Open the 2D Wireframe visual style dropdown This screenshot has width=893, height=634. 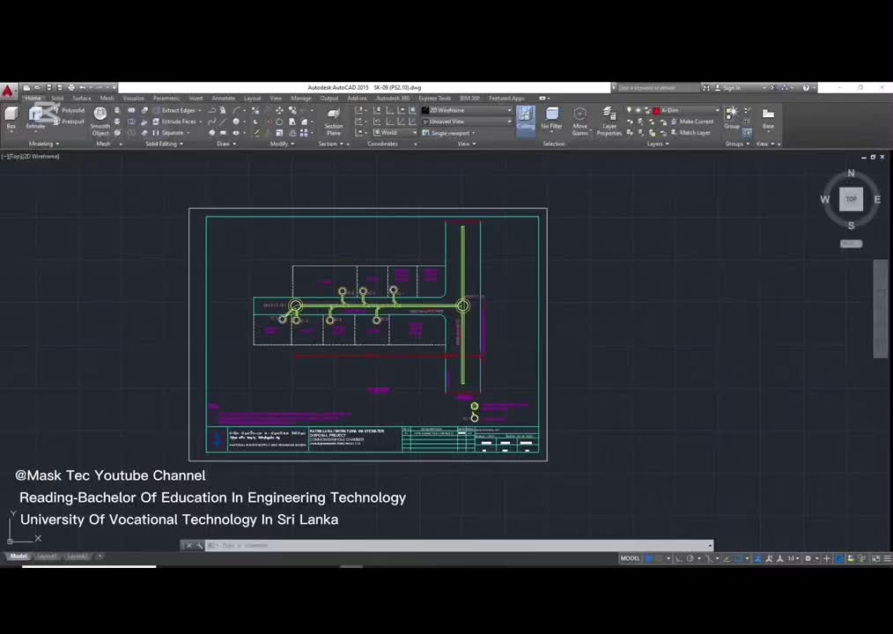[467, 110]
